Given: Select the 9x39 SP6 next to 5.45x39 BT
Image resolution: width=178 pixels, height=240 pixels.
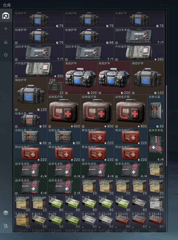Looking at the screenshot, I should tap(72, 220).
